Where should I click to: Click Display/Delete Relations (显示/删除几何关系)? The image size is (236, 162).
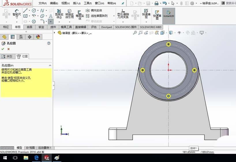pyautogui.click(x=123, y=14)
